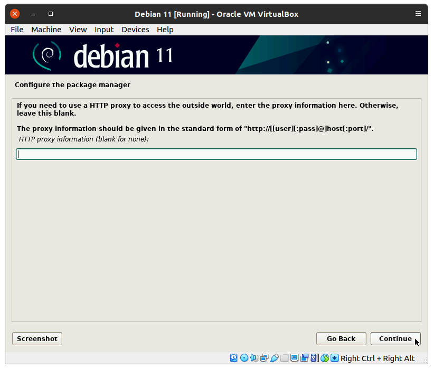Click the keyboard capture arrow icon
This screenshot has height=369, width=433.
coord(335,358)
